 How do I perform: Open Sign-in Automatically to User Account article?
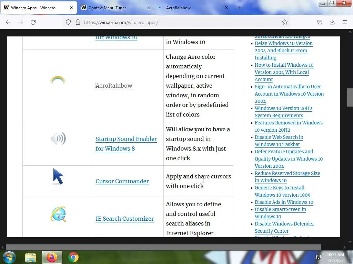coord(289,94)
